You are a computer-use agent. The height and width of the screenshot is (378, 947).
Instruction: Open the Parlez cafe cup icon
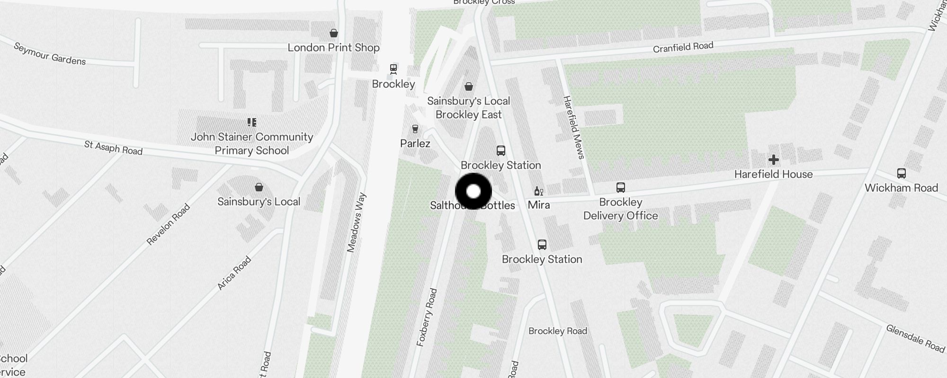coord(415,129)
